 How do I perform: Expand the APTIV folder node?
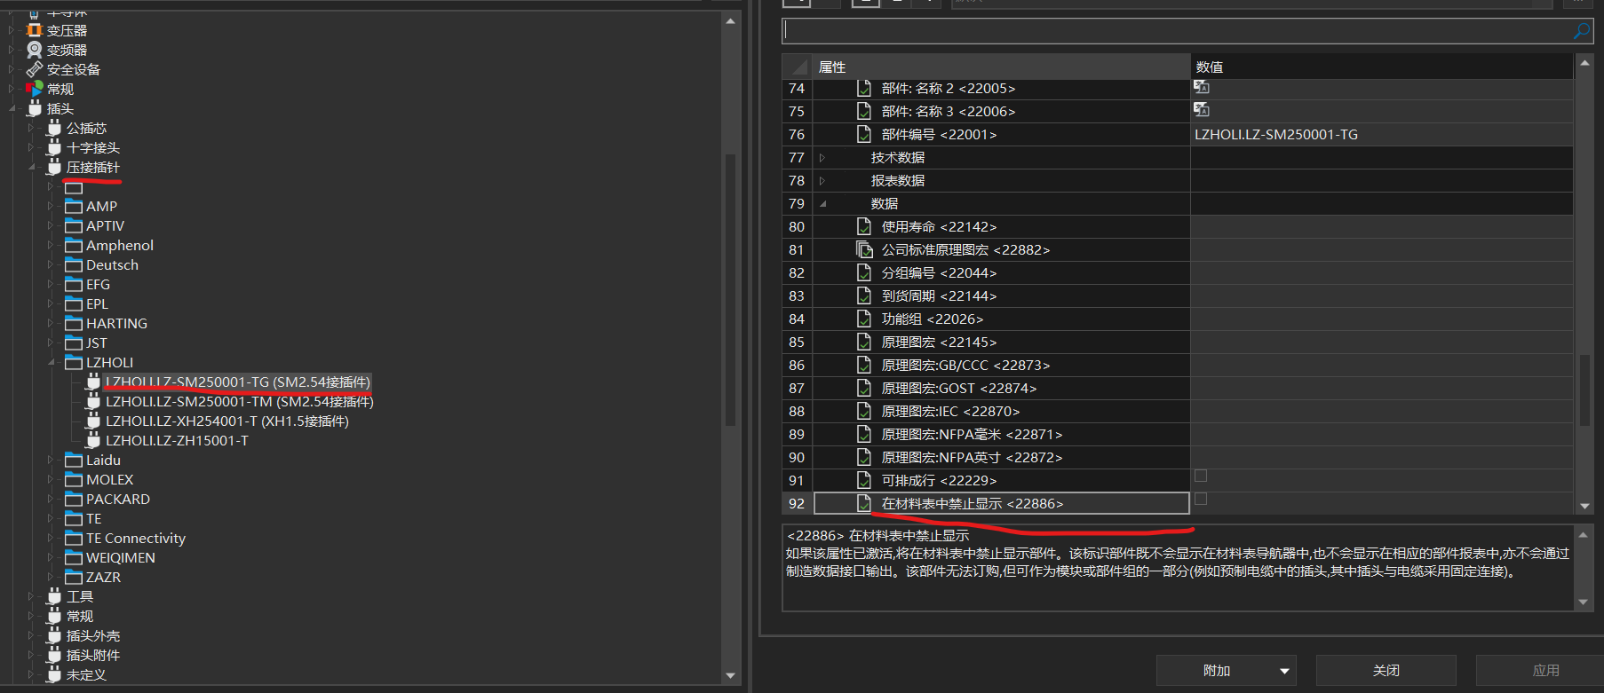point(52,225)
